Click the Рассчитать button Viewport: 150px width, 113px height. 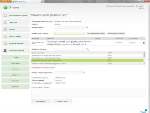41,101
